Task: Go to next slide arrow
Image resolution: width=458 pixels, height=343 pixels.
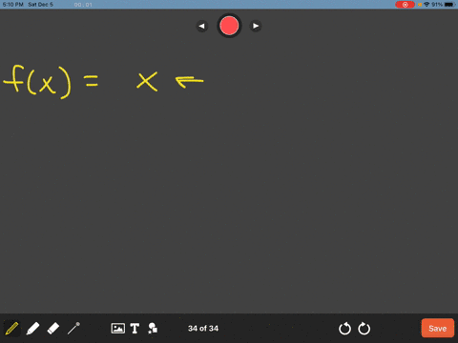Action: tap(256, 26)
